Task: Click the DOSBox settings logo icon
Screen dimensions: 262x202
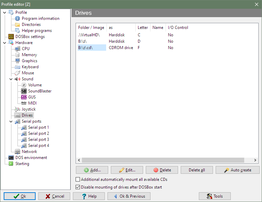Action: tap(11, 37)
